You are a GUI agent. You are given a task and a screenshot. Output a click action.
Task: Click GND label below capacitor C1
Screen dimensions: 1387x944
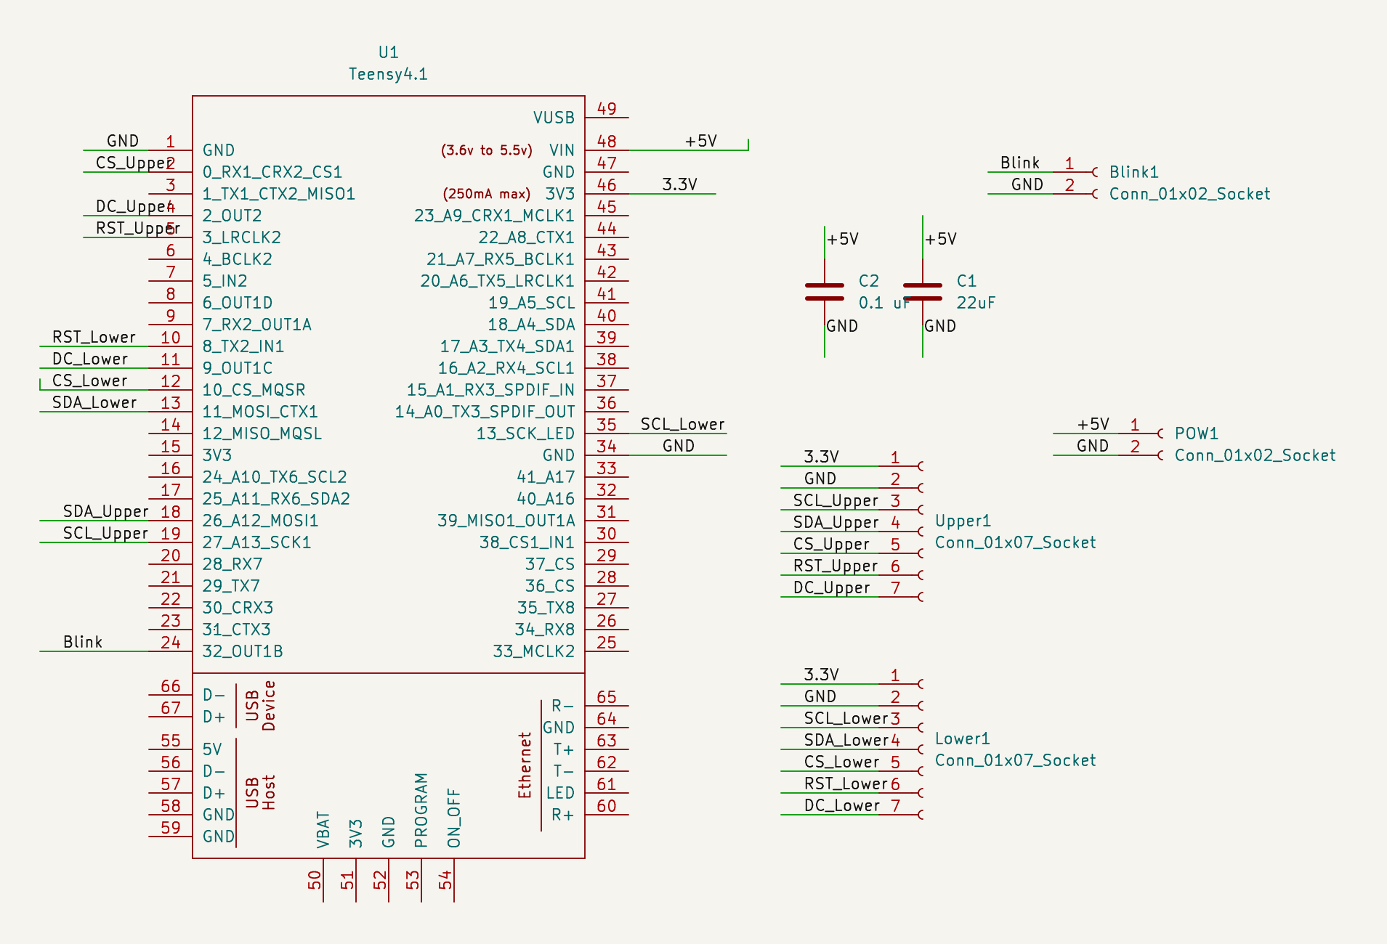[940, 326]
